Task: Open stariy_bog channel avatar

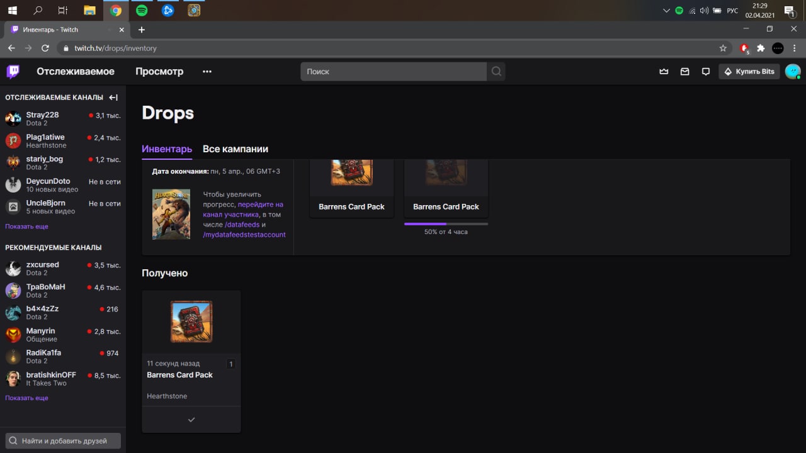Action: (13, 162)
